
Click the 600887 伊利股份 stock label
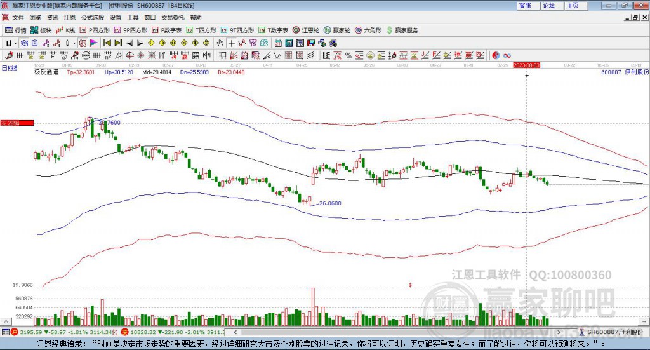pos(625,72)
